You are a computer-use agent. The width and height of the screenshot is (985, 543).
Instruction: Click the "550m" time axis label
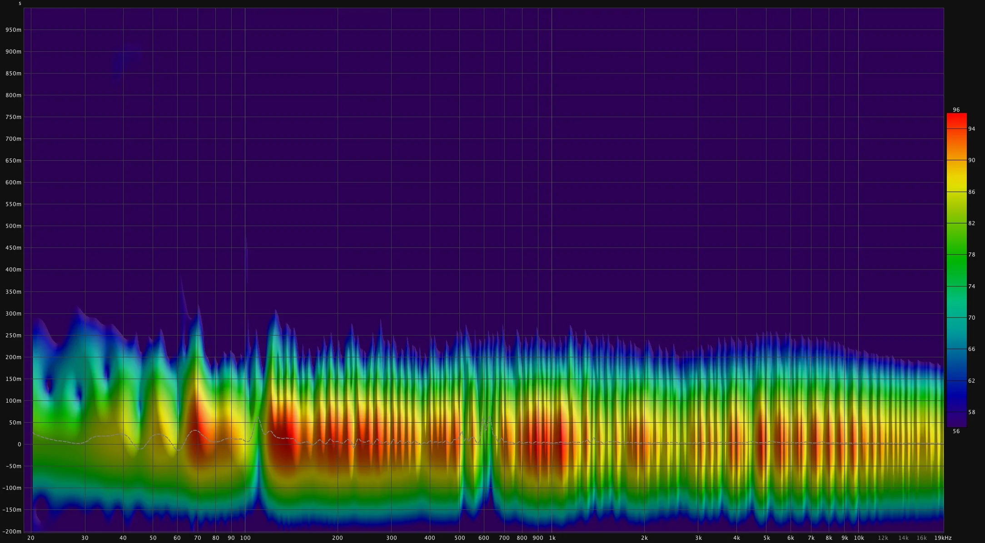tap(13, 204)
